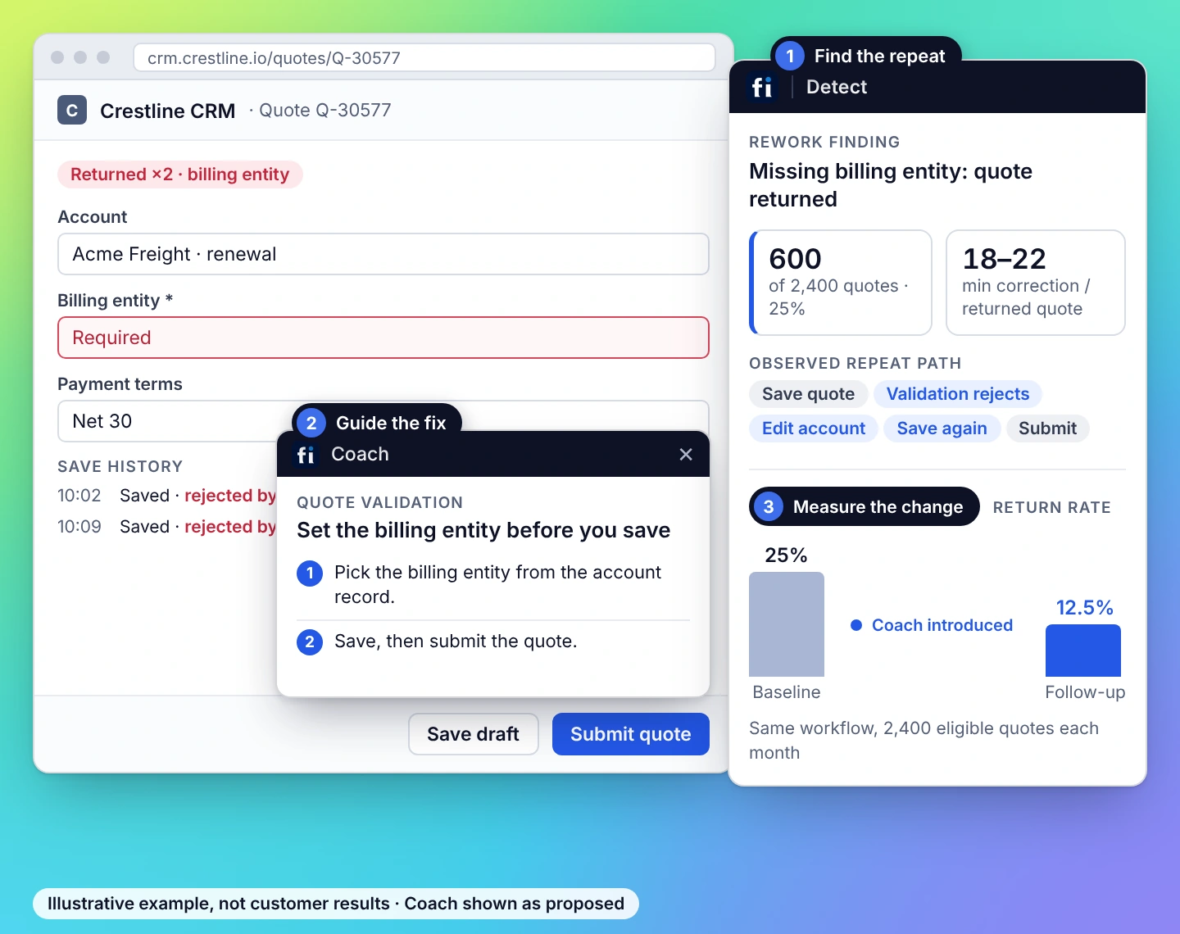Click the Crestline CRM logo icon
Screen dimensions: 1180x934
tap(72, 111)
